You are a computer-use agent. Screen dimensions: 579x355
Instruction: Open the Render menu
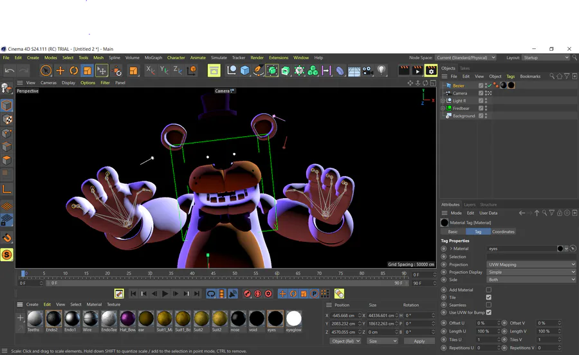[257, 58]
